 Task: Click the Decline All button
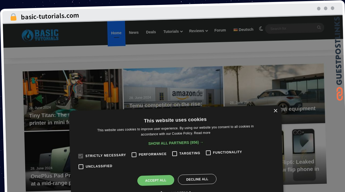[197, 179]
